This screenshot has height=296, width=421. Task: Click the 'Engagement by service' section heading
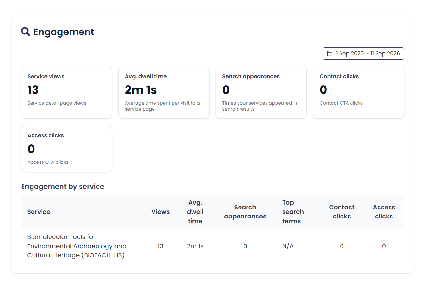63,187
